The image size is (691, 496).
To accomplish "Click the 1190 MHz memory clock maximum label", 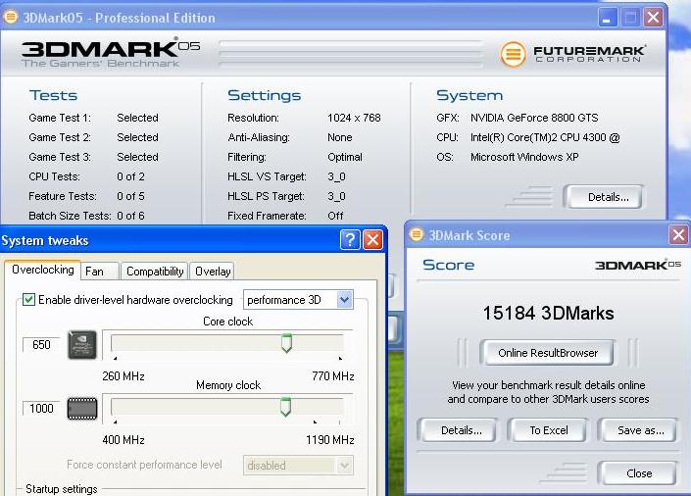I will click(330, 439).
